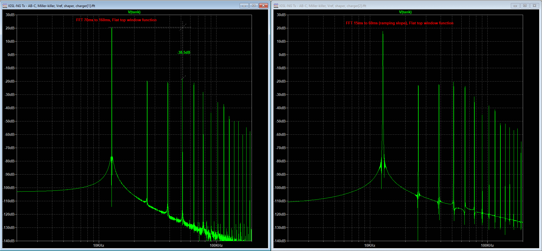
Task: Select the V(tank) trace label in right plot
Action: point(405,12)
